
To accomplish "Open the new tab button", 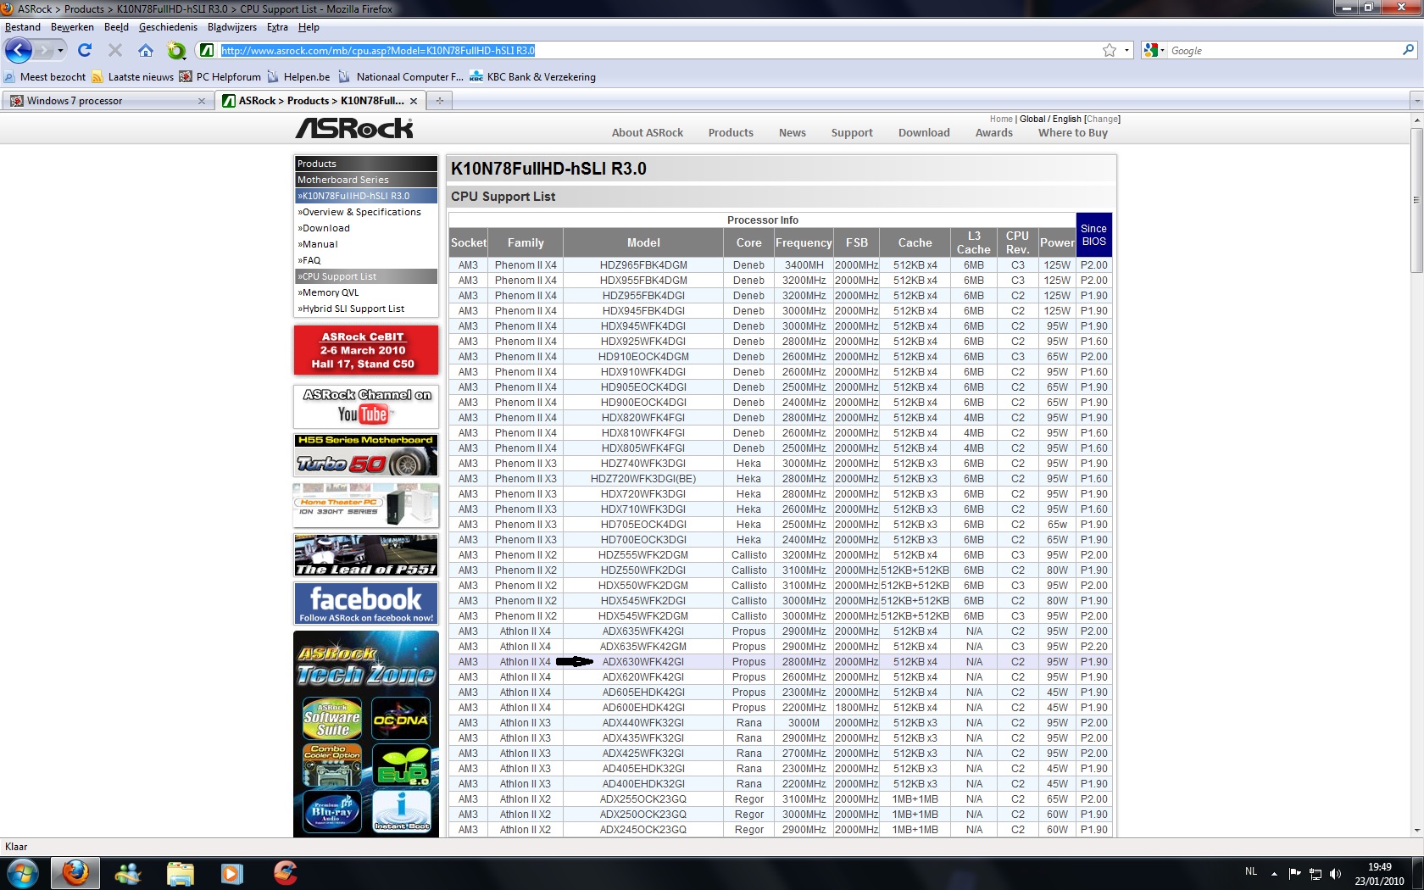I will 439,101.
